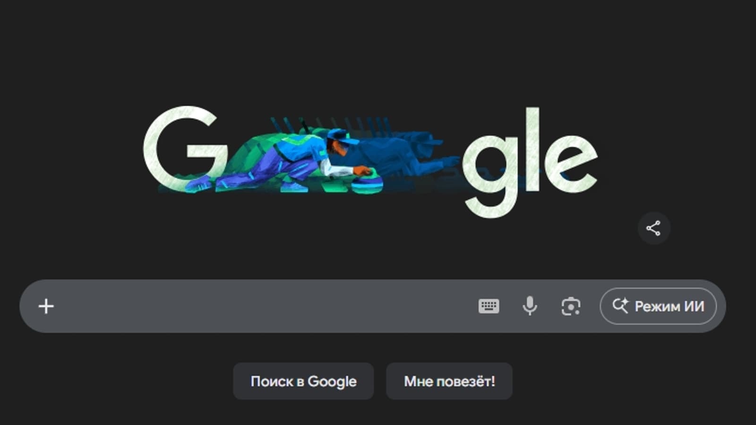Start voice search with the microphone icon

click(530, 306)
